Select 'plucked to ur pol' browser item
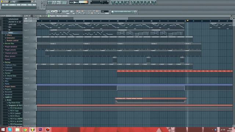Image resolution: width=235 pixels, height=132 pixels. 15,22
